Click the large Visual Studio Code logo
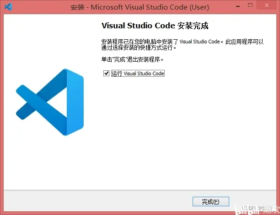This screenshot has width=280, height=215. [50, 102]
